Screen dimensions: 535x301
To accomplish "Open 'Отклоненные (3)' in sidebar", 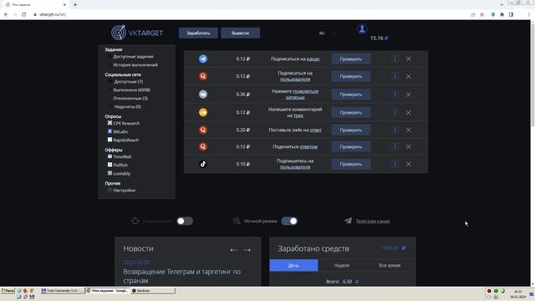I will coord(130,99).
